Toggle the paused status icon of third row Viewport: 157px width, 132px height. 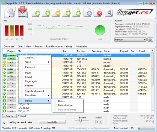[4, 62]
